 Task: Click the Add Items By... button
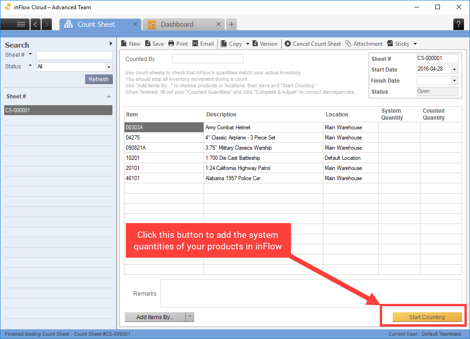click(x=155, y=317)
